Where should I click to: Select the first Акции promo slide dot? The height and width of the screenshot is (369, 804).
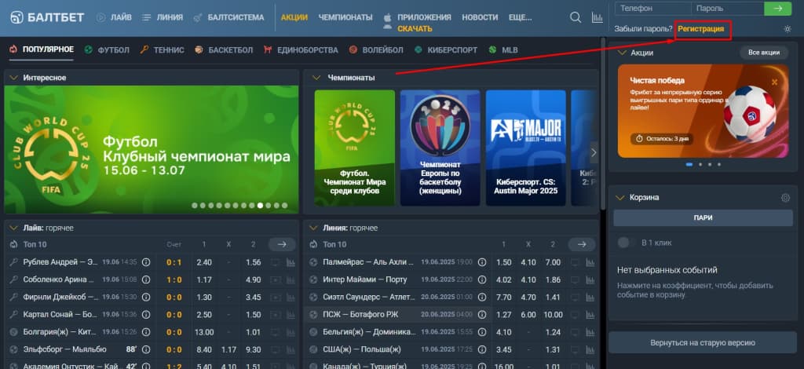pos(689,165)
